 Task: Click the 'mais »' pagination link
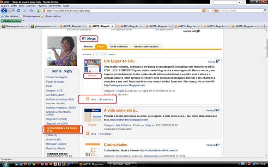tap(112, 54)
